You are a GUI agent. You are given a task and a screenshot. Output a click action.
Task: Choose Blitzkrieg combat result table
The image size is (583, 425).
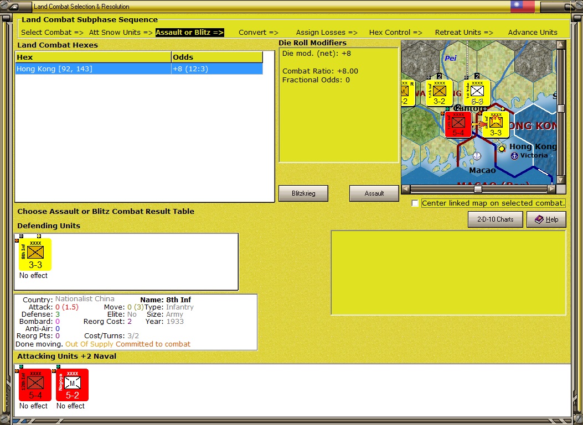(x=303, y=193)
